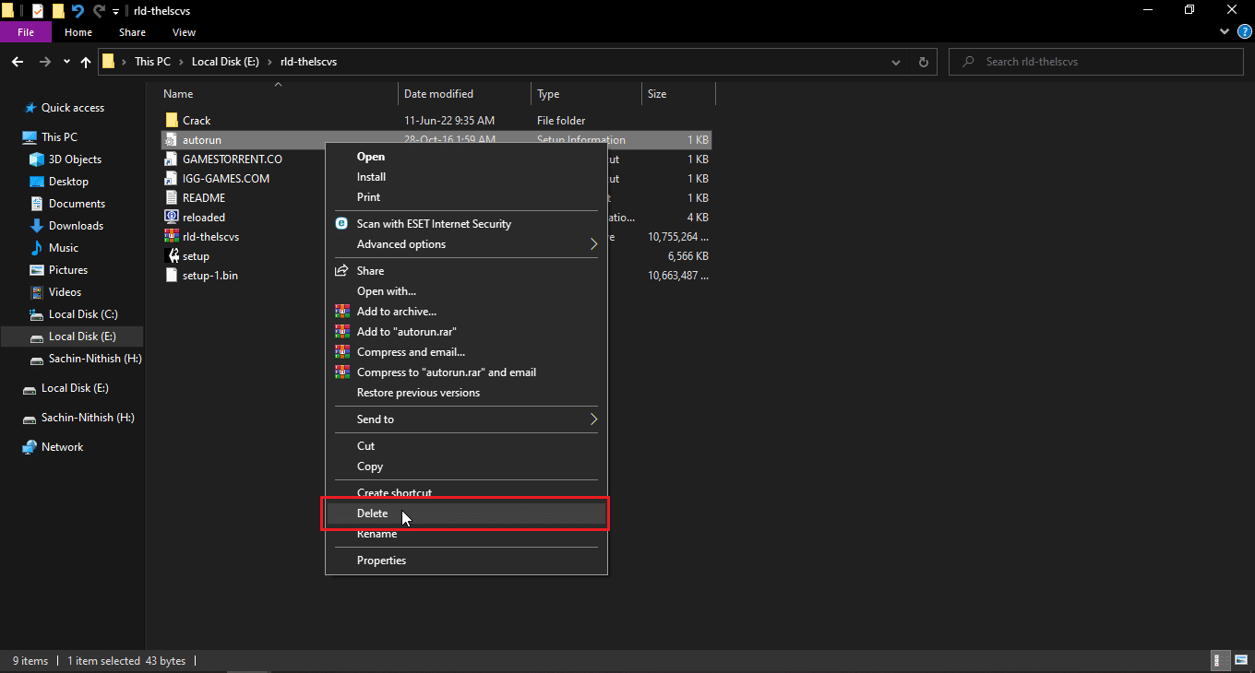Click the WinRAR icon beside Add to archive
The image size is (1255, 673).
click(x=342, y=312)
